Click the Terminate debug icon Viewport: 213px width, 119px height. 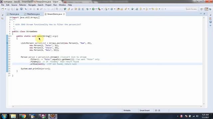click(38, 9)
